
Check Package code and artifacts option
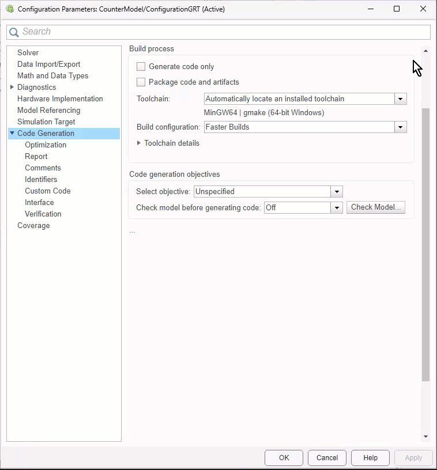[141, 82]
